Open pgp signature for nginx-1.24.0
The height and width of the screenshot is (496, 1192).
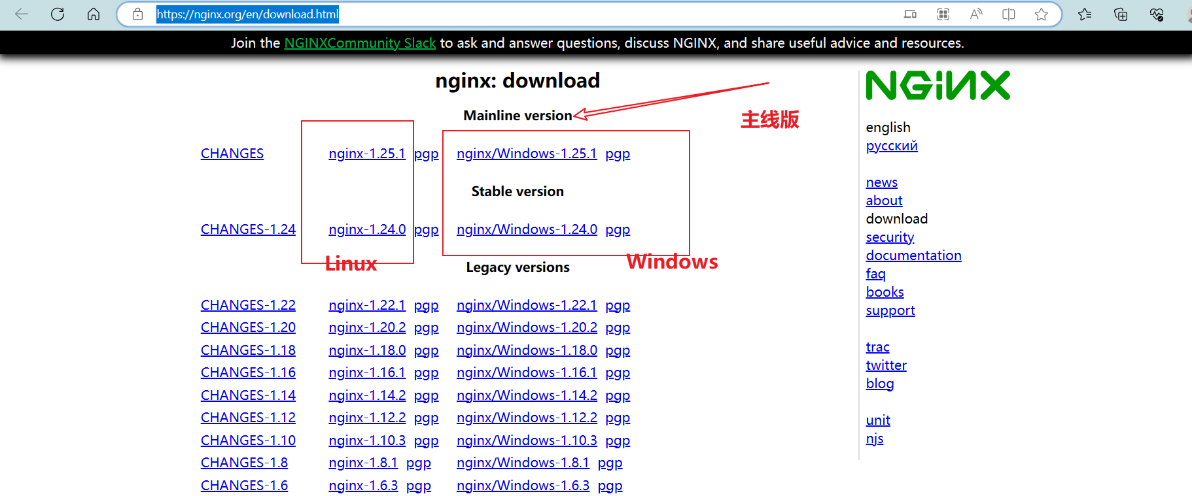(x=427, y=230)
